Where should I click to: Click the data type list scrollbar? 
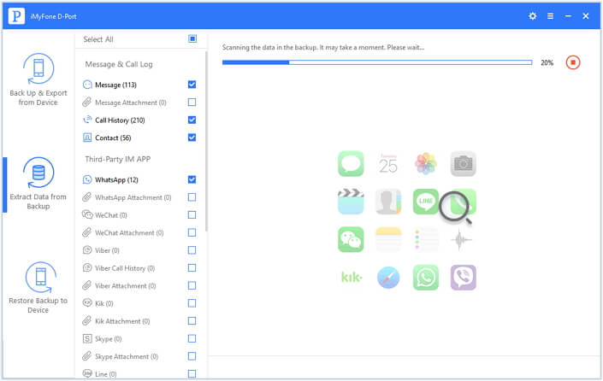coord(206,141)
